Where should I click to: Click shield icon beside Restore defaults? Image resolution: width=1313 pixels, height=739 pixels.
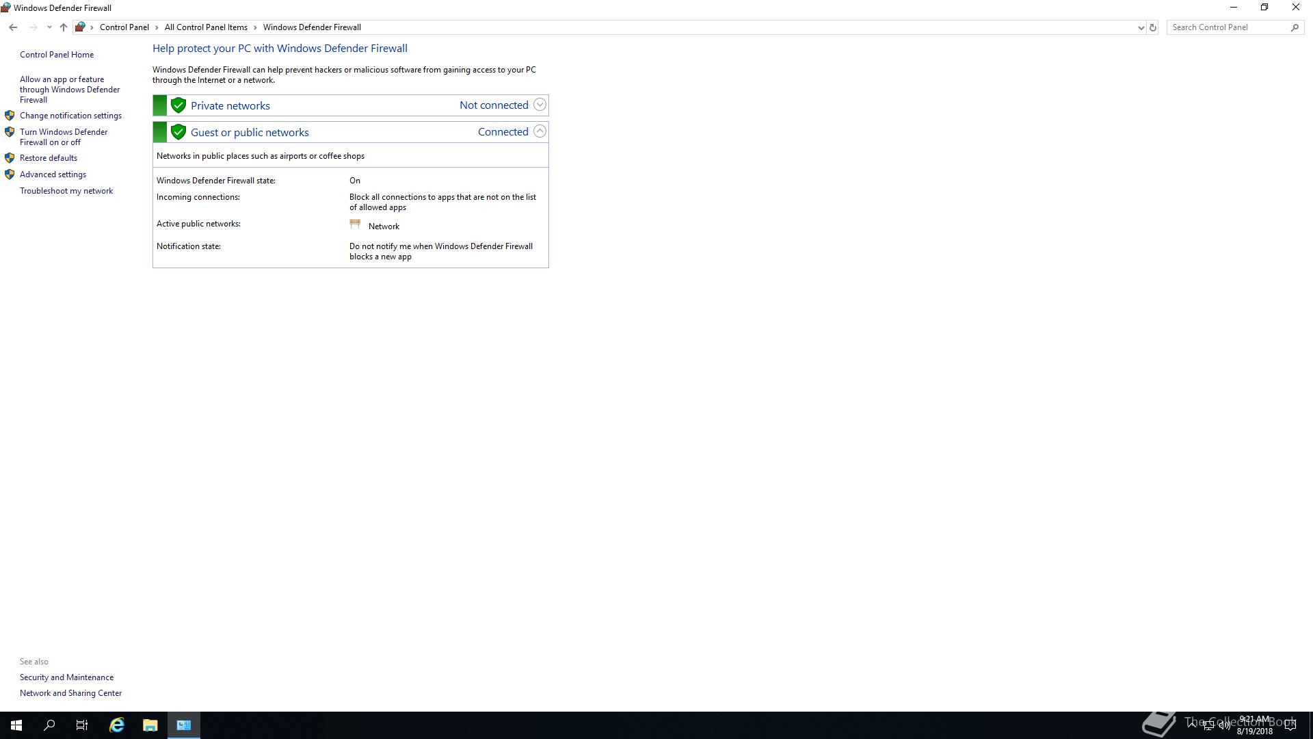pyautogui.click(x=10, y=158)
